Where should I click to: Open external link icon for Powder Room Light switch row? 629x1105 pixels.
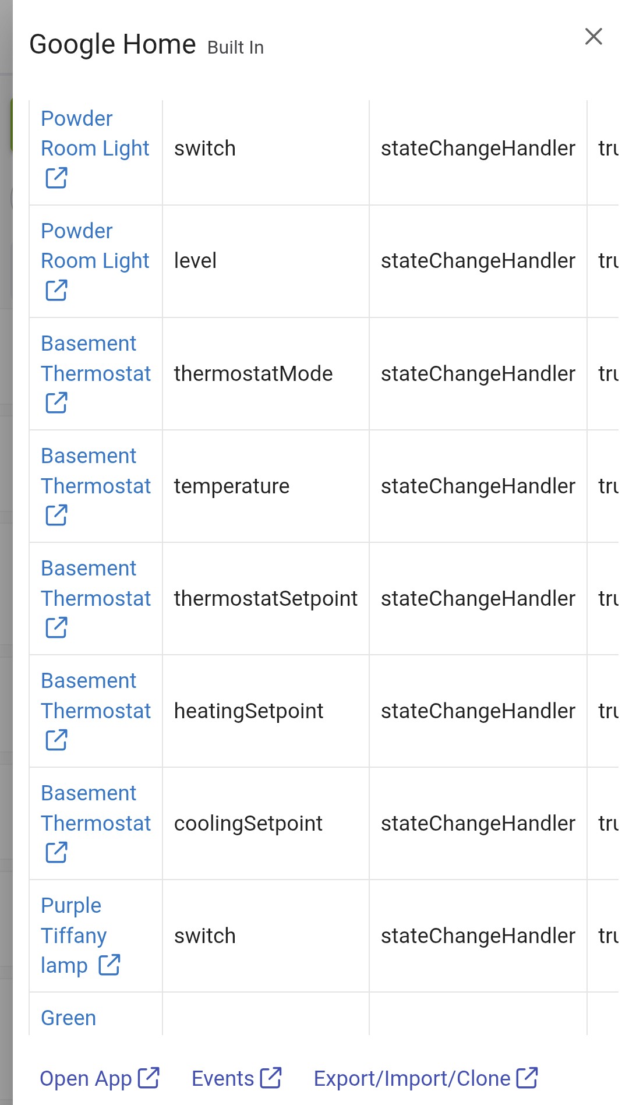[56, 178]
